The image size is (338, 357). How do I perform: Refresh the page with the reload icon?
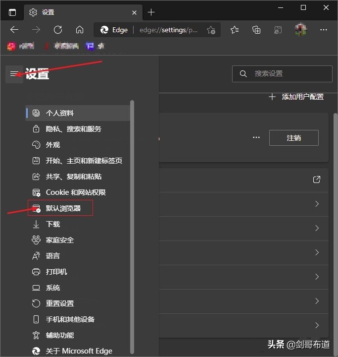pos(58,30)
